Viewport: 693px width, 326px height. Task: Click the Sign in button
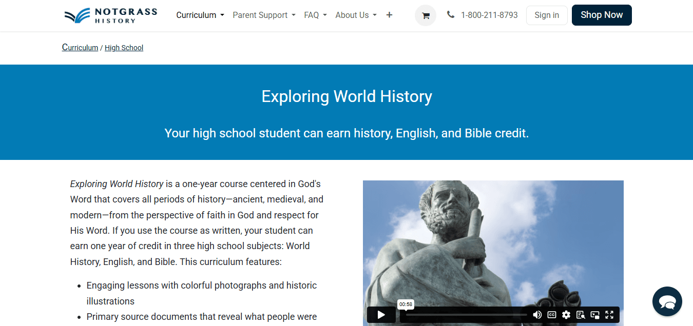coord(546,15)
